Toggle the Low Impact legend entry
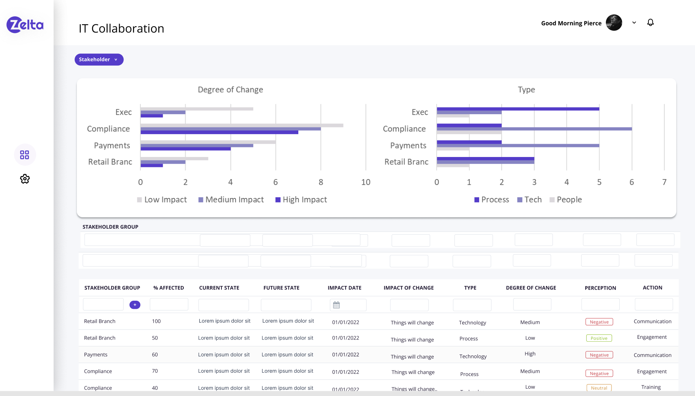Image resolution: width=695 pixels, height=396 pixels. (162, 200)
